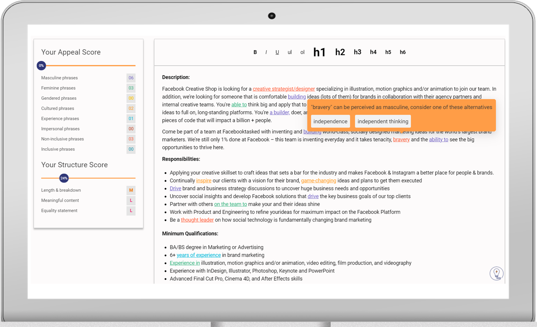Apply the h6 heading style
The image size is (537, 327).
403,52
